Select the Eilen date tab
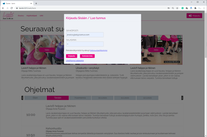The image size is (207, 137). tap(35, 98)
